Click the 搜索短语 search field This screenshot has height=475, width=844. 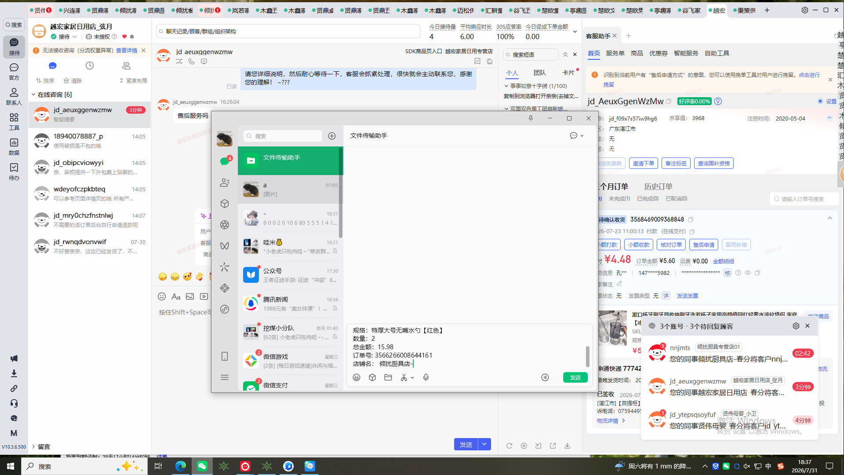[x=531, y=55]
